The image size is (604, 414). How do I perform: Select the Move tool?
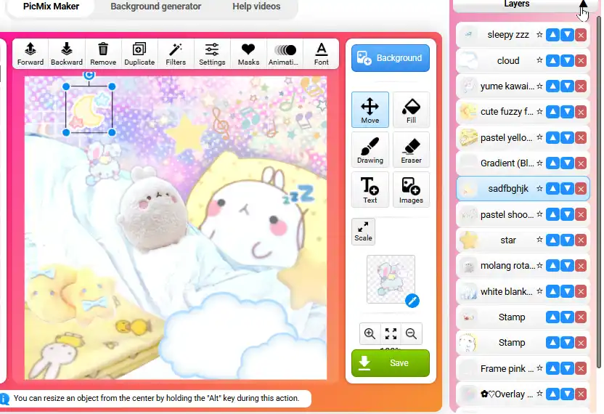(x=370, y=110)
